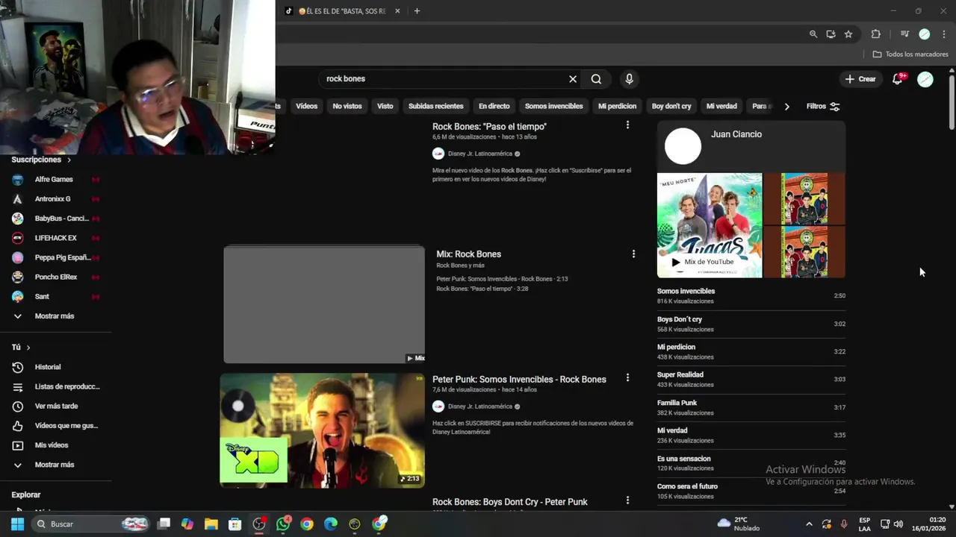Play 'Mi perdicion' track in the list
The width and height of the screenshot is (956, 537).
pos(751,351)
